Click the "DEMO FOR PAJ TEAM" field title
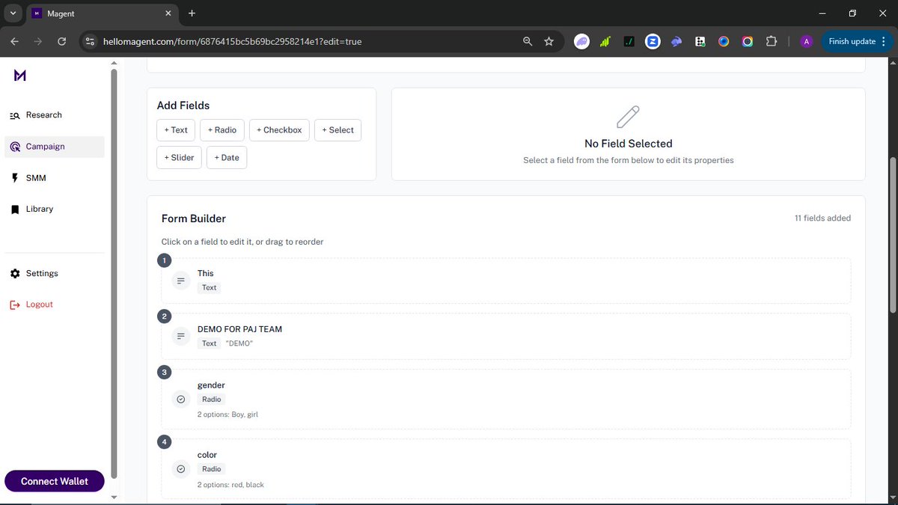The image size is (898, 505). click(239, 329)
